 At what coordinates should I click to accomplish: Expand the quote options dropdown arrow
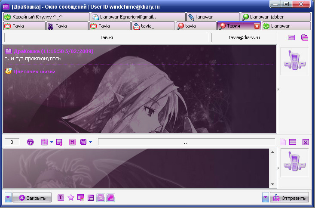pos(52,142)
